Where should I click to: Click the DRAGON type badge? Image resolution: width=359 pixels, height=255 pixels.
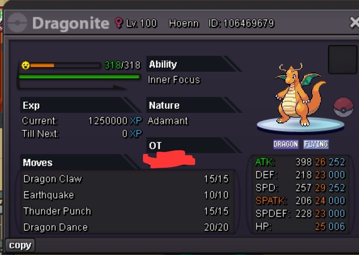(x=286, y=144)
